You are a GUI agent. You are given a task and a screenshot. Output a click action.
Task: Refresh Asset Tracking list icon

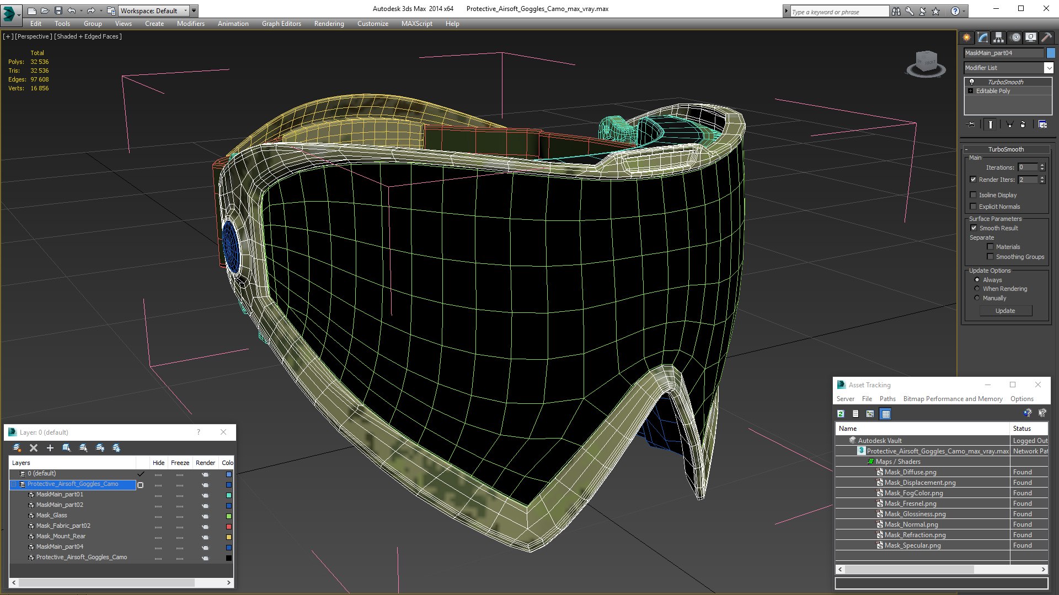coord(841,414)
